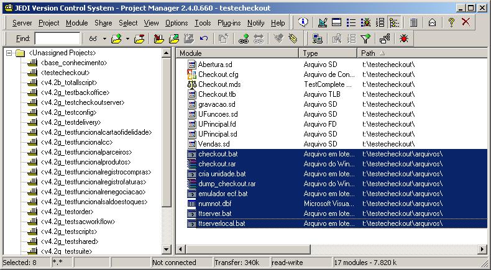491x270 pixels.
Task: Select the dump_checkout.rar module
Action: point(227,184)
